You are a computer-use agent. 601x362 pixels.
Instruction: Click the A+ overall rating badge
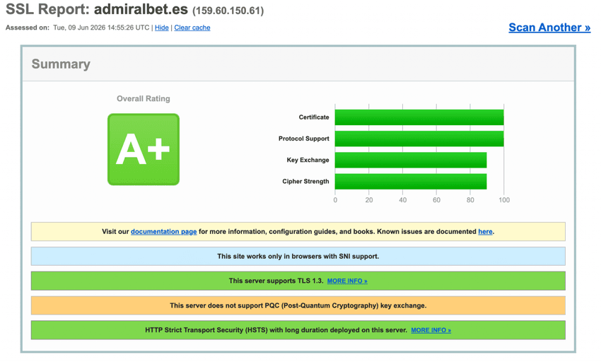point(144,150)
